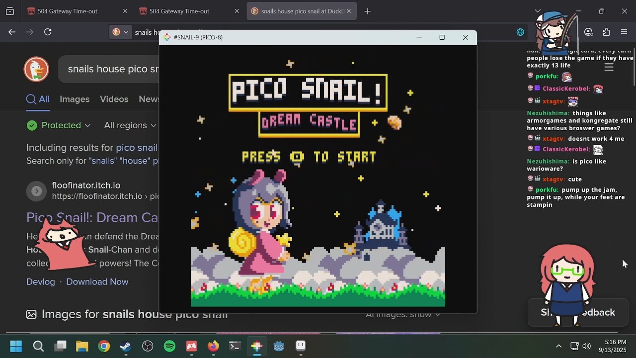Open the new tab plus button
636x358 pixels.
pos(367,11)
